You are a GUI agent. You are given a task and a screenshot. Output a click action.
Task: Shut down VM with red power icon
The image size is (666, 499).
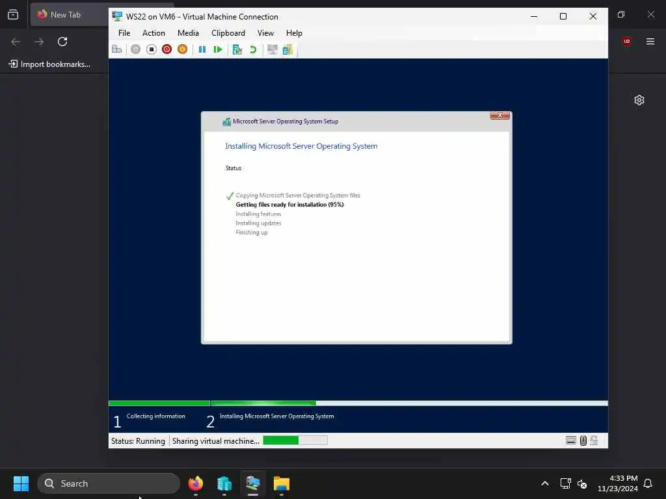(167, 49)
